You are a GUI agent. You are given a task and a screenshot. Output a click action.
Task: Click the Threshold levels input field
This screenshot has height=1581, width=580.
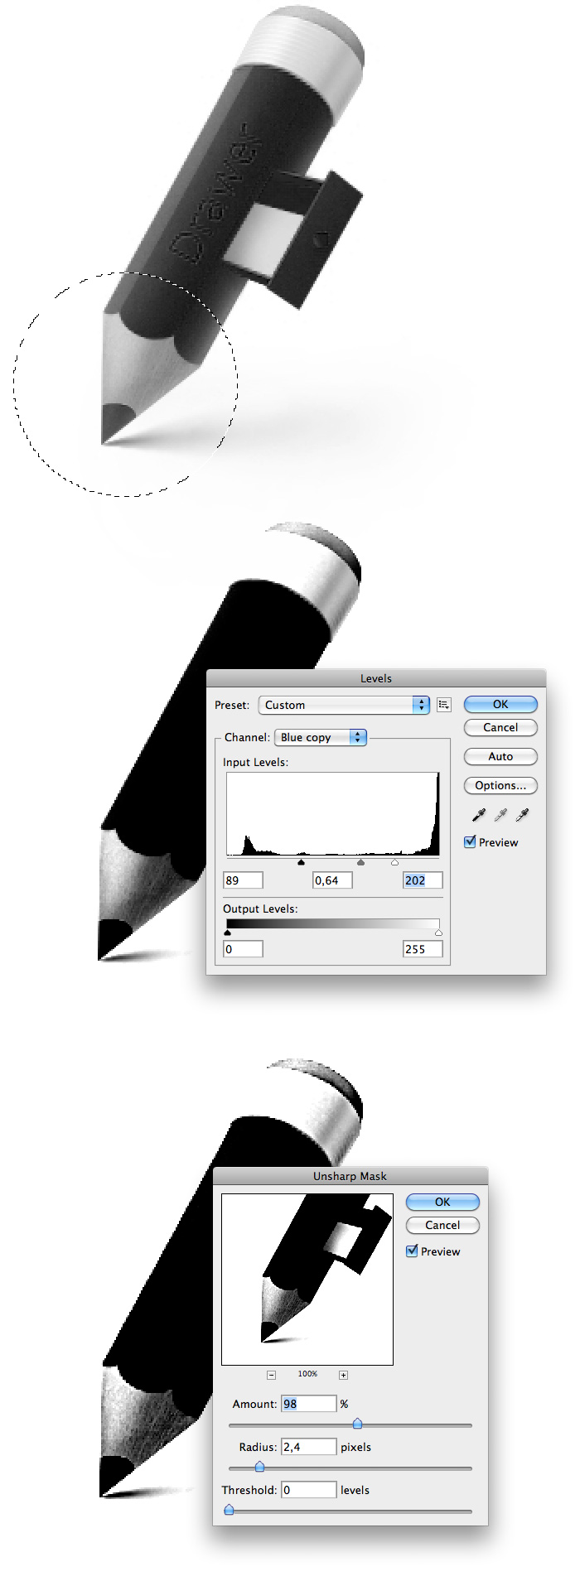[308, 1490]
